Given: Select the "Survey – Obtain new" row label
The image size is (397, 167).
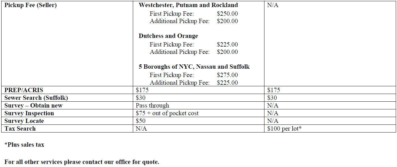Looking at the screenshot, I should click(x=33, y=106).
